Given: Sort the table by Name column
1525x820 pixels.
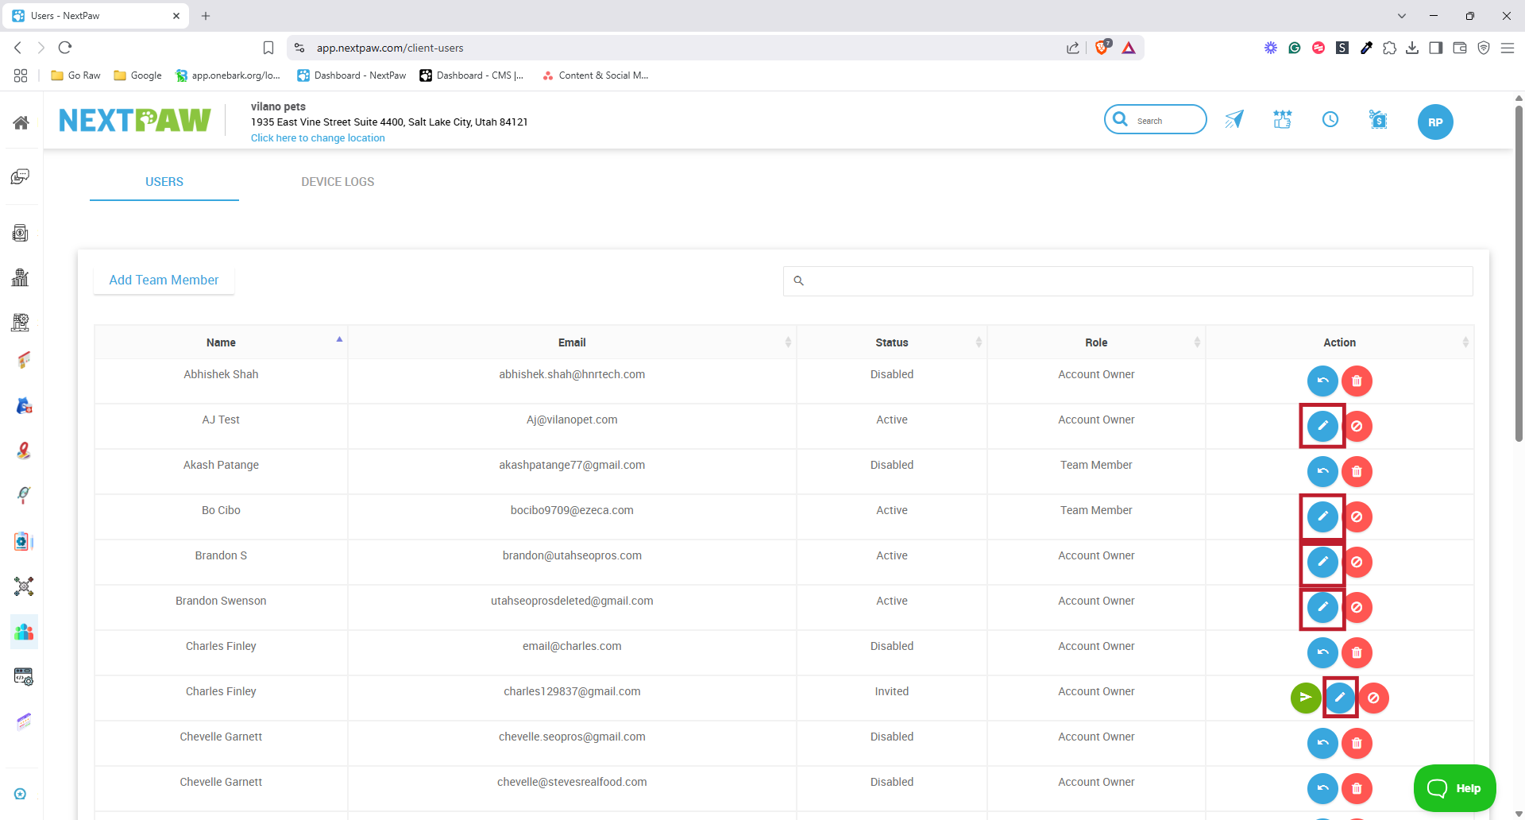Looking at the screenshot, I should point(221,342).
